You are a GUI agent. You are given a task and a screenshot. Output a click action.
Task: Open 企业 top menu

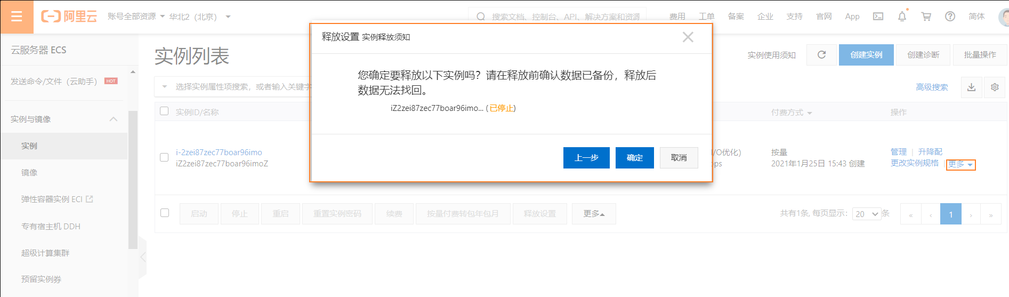pos(765,17)
